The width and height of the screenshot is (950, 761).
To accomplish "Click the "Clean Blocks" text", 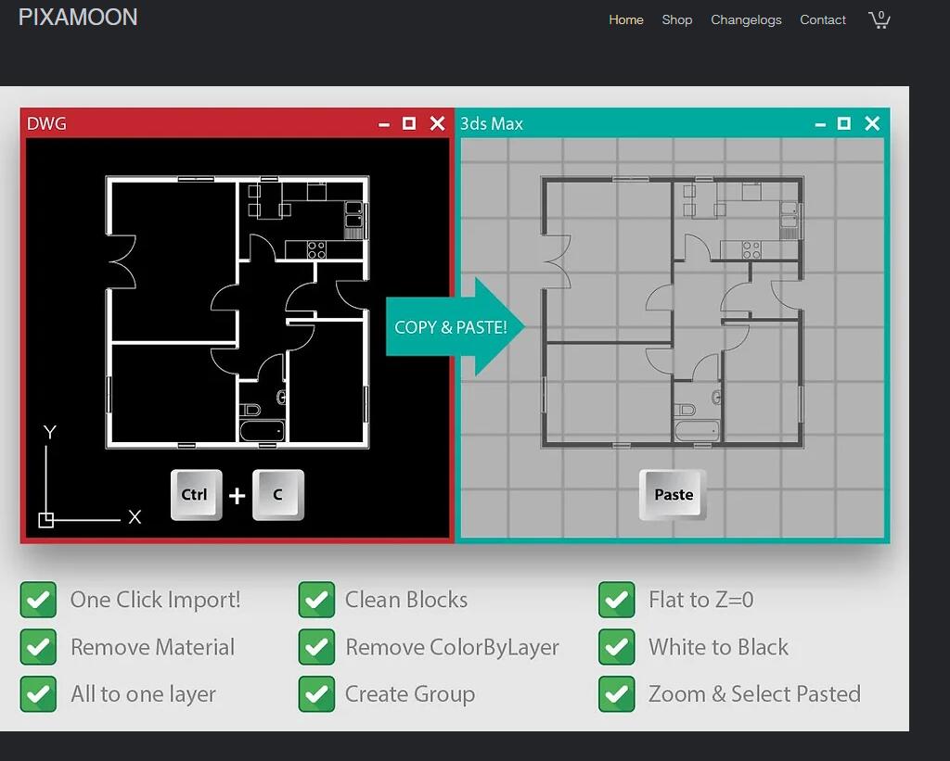I will [x=406, y=600].
